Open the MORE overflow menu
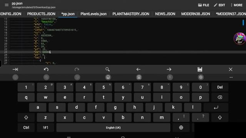The height and width of the screenshot is (138, 246). [x=236, y=5]
